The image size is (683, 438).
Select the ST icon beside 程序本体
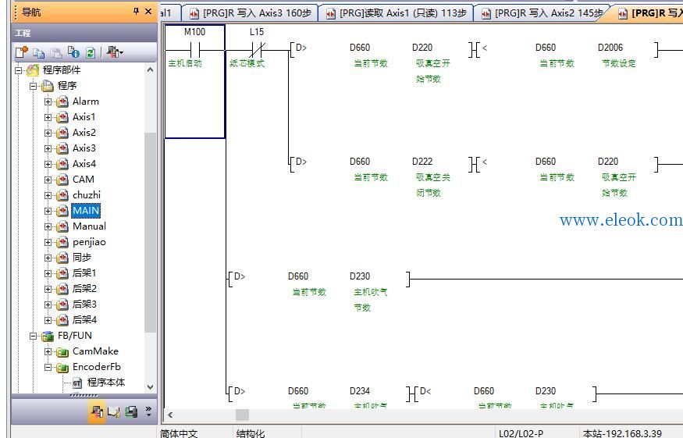77,383
